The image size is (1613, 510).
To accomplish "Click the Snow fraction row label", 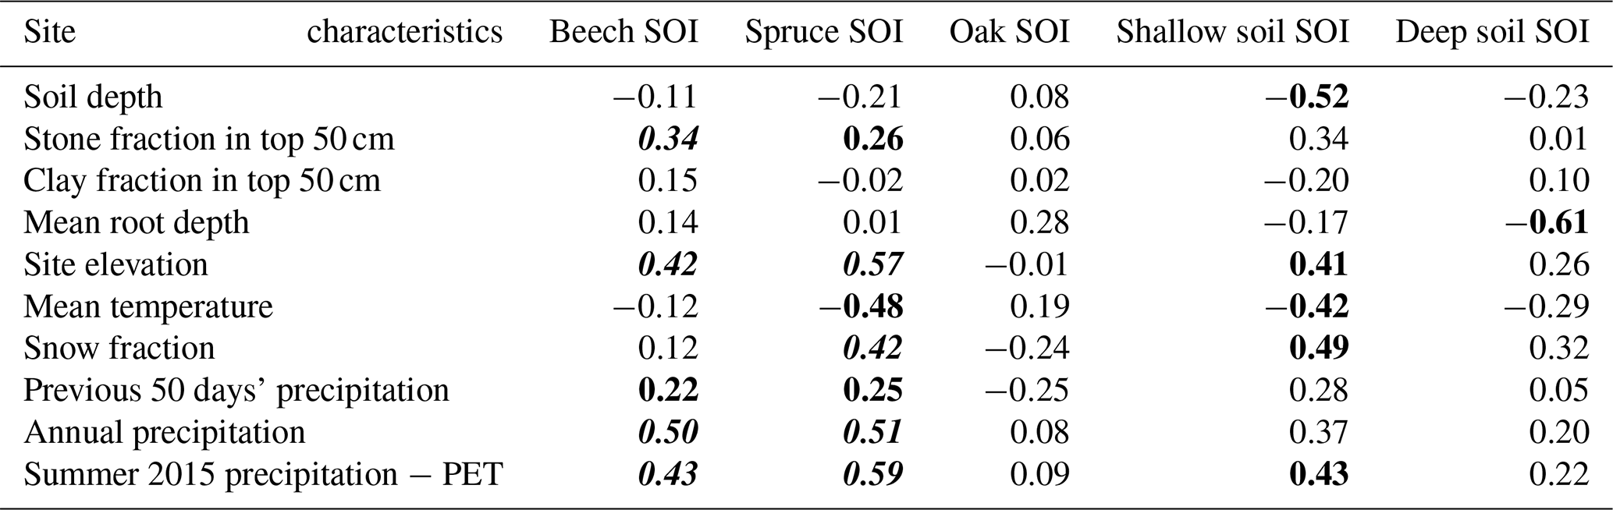I will coord(119,348).
